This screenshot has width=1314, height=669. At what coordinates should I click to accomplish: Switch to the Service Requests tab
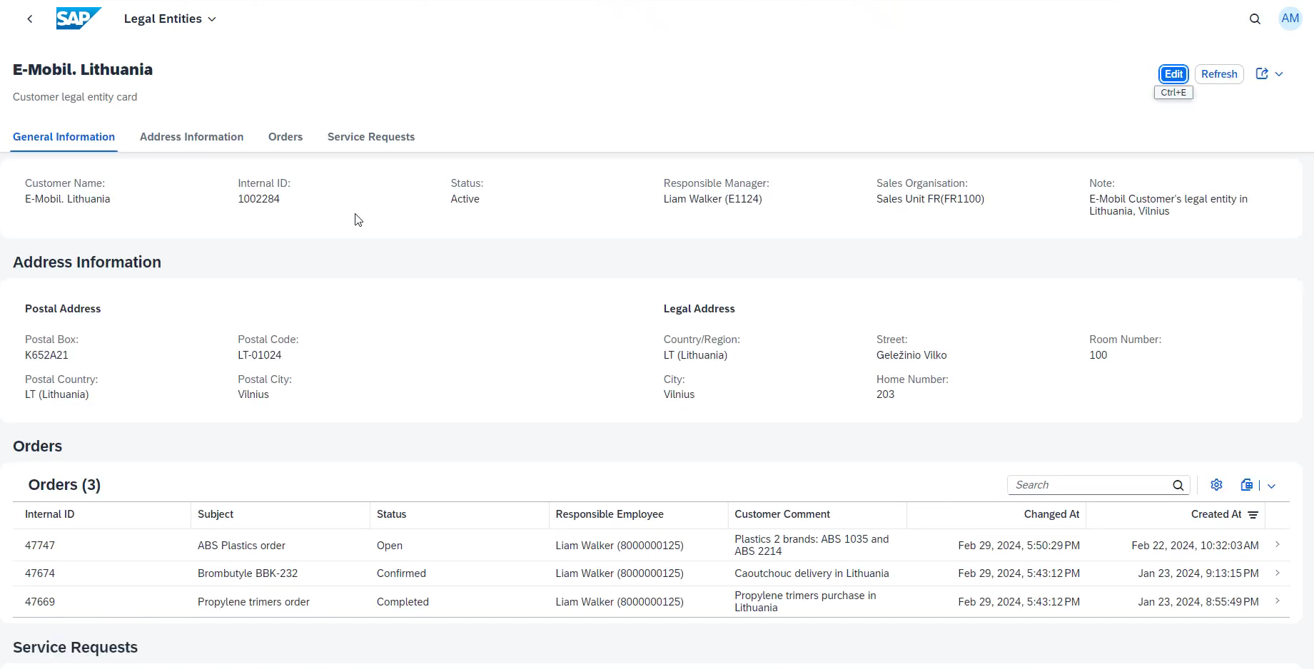pyautogui.click(x=370, y=136)
